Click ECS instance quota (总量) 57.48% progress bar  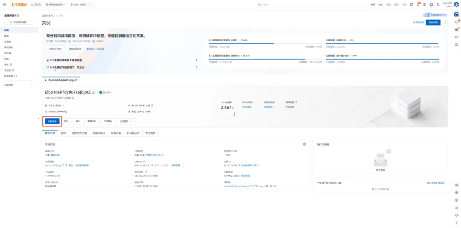(266, 44)
